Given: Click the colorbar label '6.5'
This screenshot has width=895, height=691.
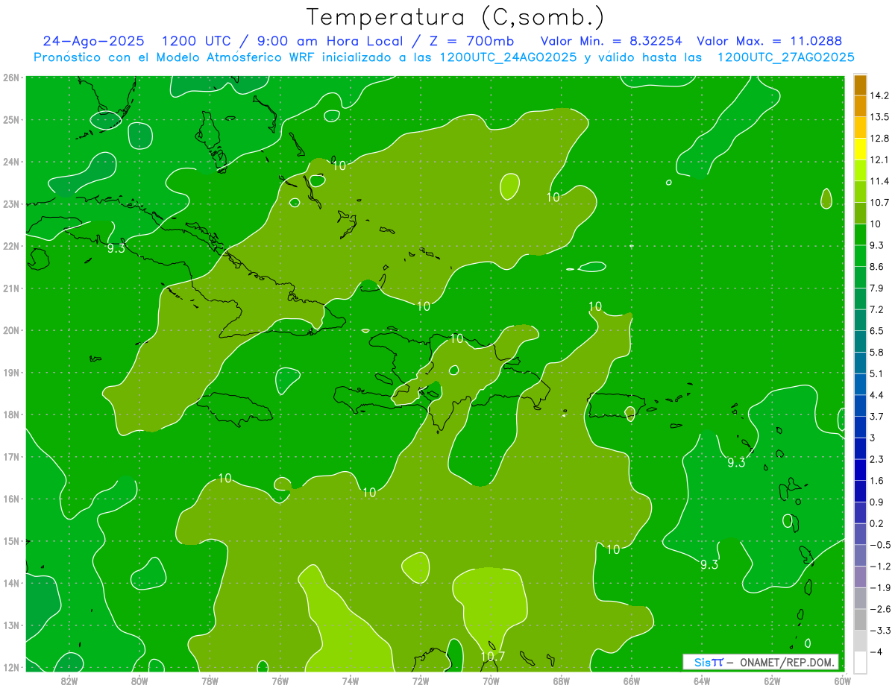Looking at the screenshot, I should [877, 331].
